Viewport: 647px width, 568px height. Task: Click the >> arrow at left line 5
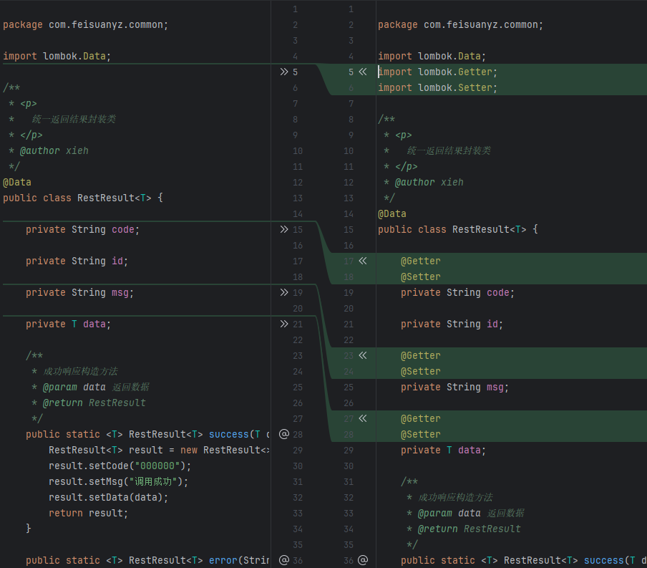pyautogui.click(x=284, y=72)
